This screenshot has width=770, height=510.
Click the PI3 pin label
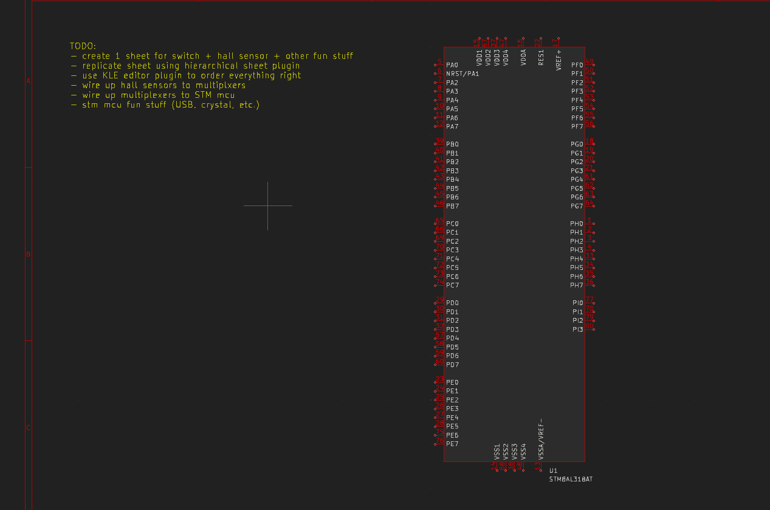578,329
